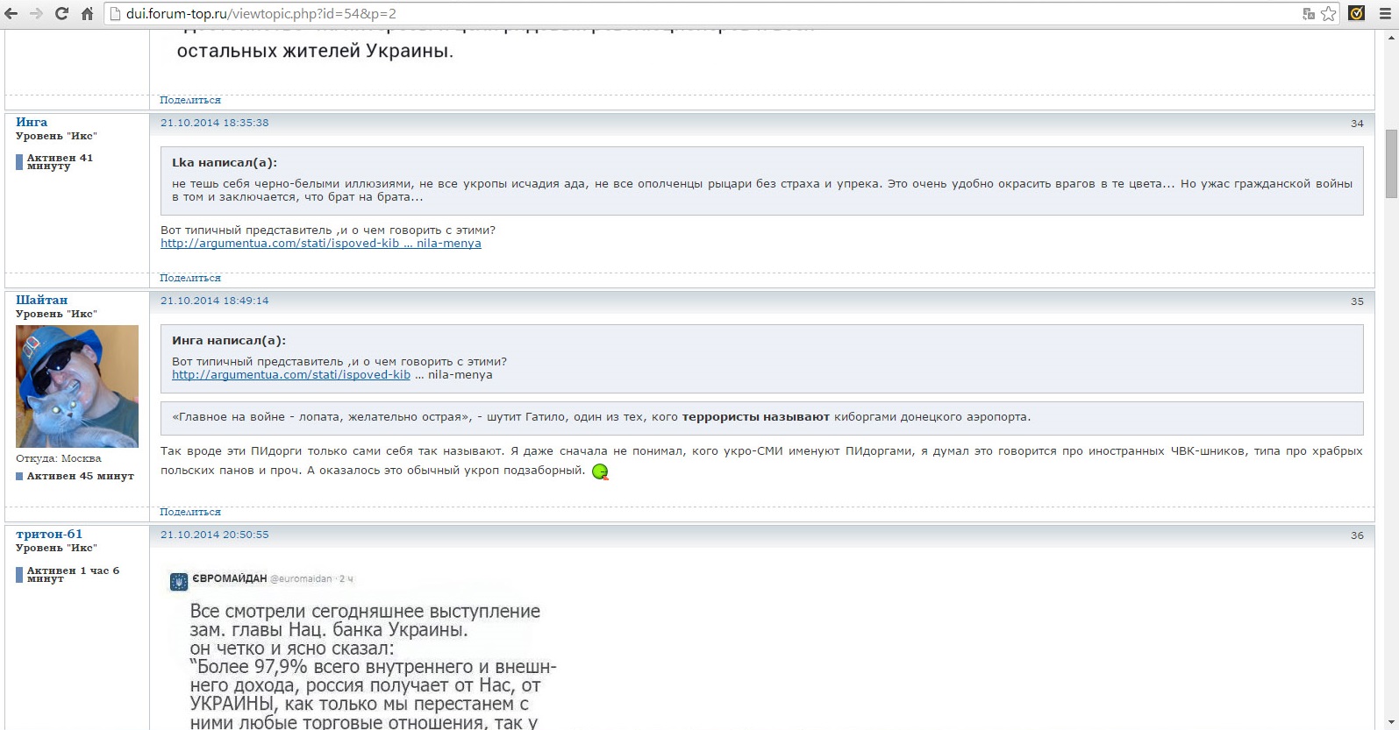Open the permalink timestamp 21.10.2014 20:50:55
Screen dimensions: 1399x730
pyautogui.click(x=214, y=535)
